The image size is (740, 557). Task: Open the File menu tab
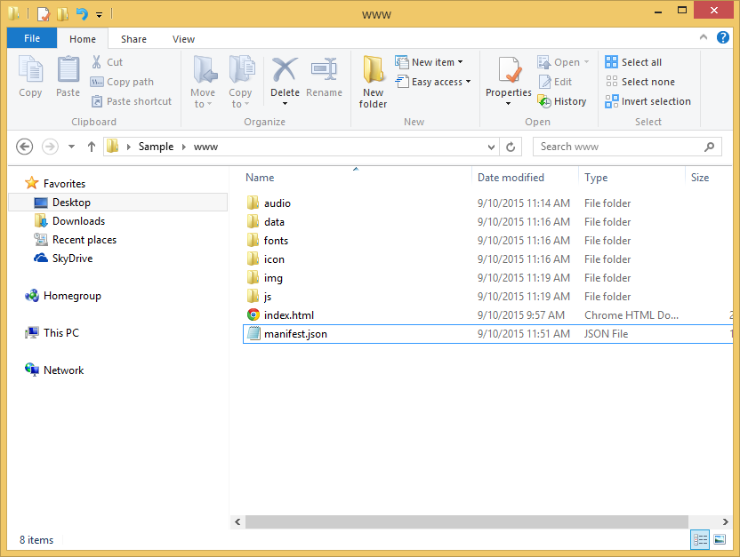[x=32, y=38]
